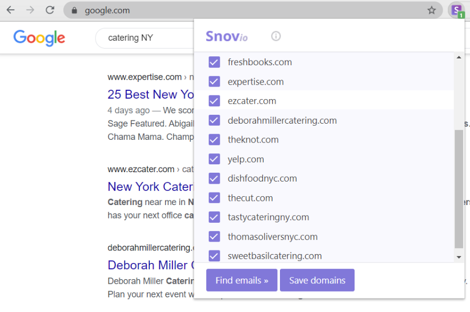
Task: Click the google.com address bar
Action: [x=253, y=10]
